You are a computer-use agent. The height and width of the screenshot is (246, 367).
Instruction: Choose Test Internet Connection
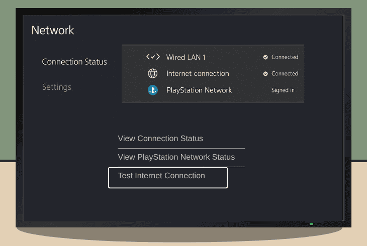click(x=168, y=178)
